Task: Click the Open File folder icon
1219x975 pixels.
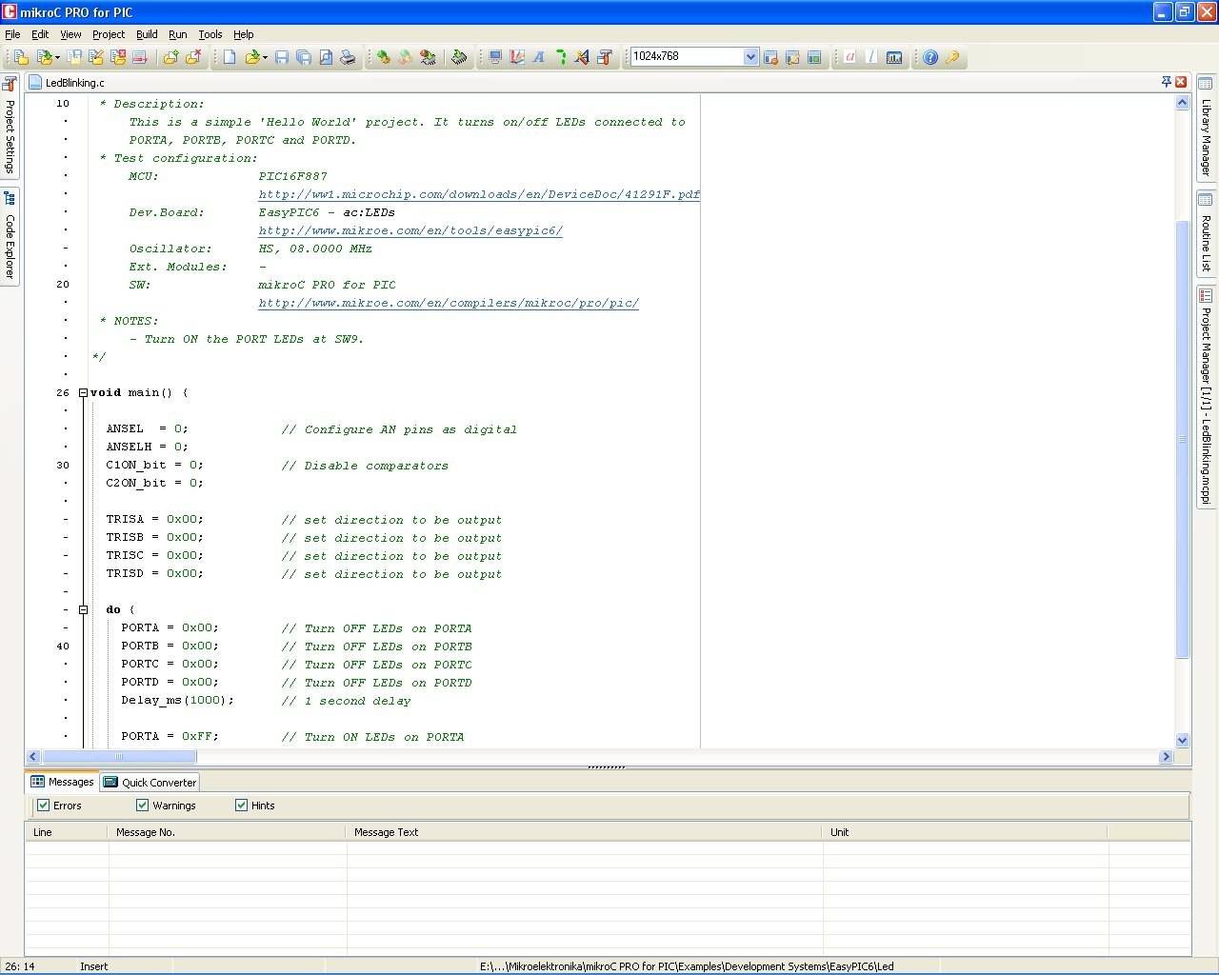Action: pos(252,57)
